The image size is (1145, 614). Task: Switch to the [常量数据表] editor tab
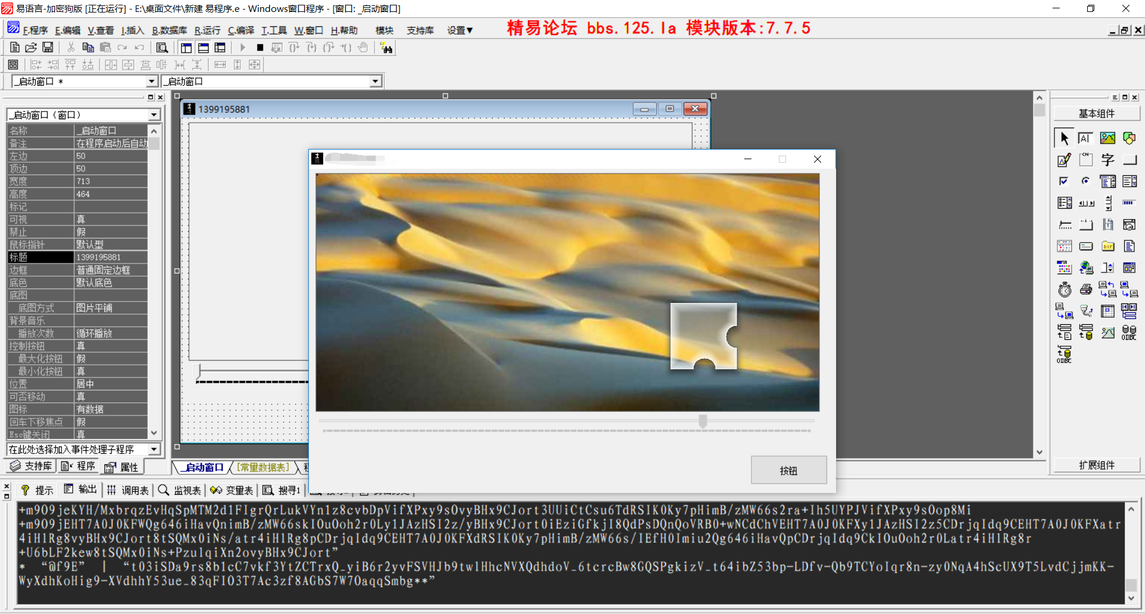[263, 467]
